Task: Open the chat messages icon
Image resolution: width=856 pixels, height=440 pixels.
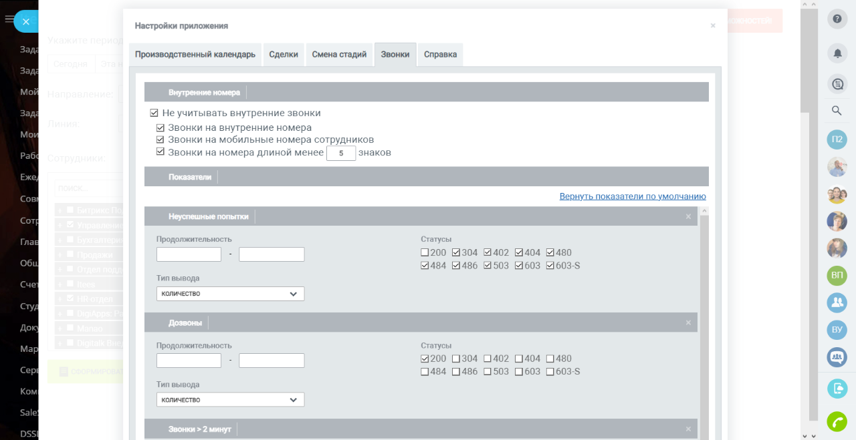Action: (x=837, y=84)
